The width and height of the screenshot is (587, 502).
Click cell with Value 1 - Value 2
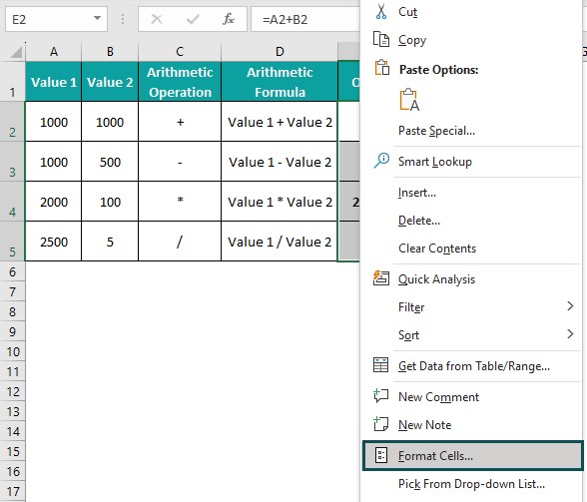tap(280, 162)
